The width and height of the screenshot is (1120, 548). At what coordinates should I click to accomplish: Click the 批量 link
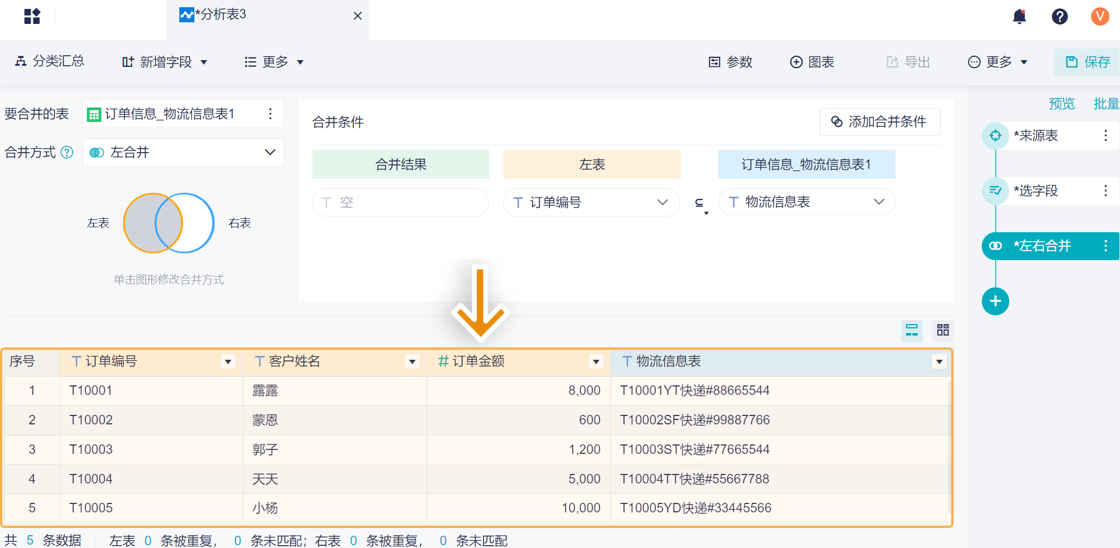point(1106,104)
